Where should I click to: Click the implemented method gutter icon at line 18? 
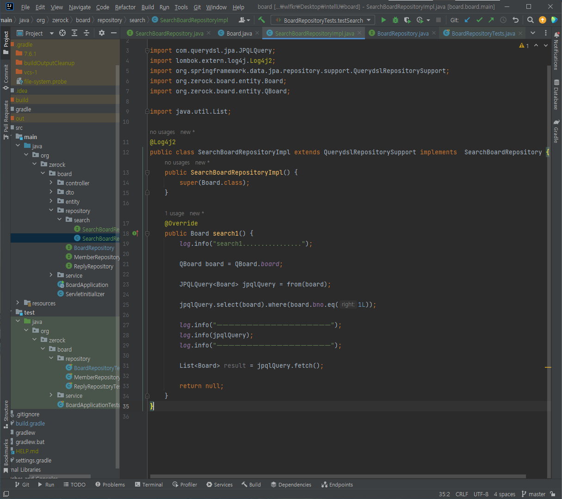click(135, 233)
